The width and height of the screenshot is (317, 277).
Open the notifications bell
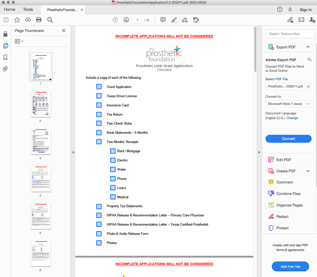290,9
